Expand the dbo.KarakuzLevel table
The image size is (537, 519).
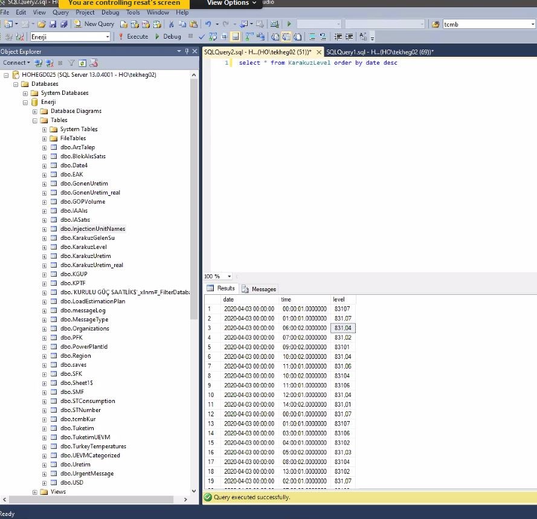pyautogui.click(x=43, y=247)
